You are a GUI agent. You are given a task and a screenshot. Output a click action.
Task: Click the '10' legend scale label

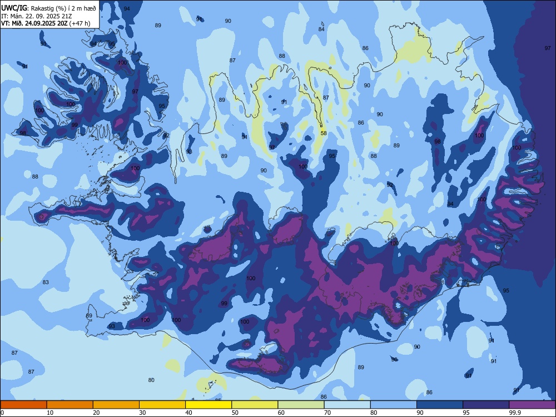(50, 413)
